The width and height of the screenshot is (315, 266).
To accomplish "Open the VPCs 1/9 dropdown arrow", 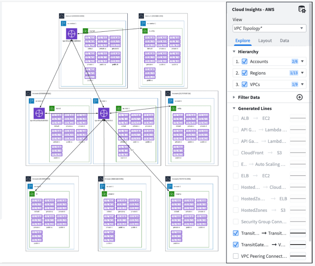I will [302, 84].
